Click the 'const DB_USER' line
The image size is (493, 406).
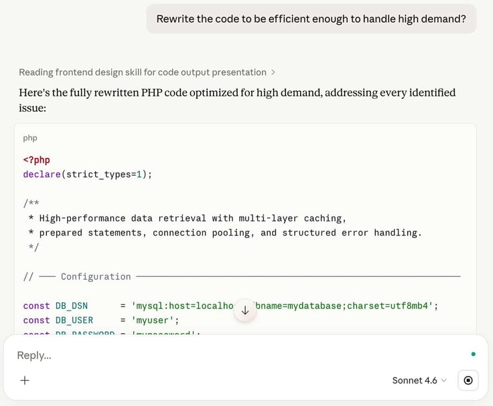[x=101, y=320]
